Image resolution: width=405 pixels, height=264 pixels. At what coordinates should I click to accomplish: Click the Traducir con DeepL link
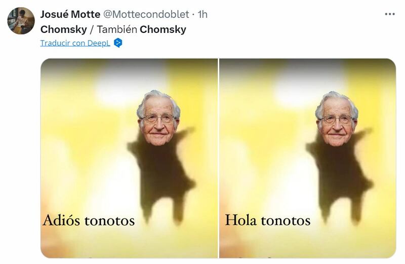click(x=75, y=43)
